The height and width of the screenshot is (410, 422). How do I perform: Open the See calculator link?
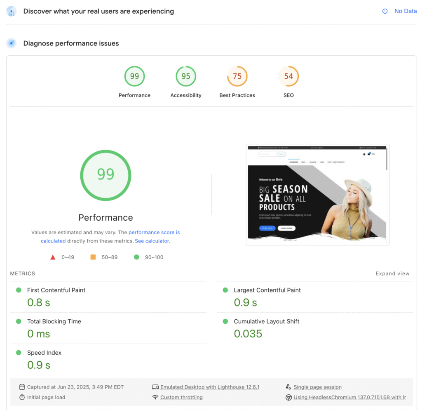152,241
